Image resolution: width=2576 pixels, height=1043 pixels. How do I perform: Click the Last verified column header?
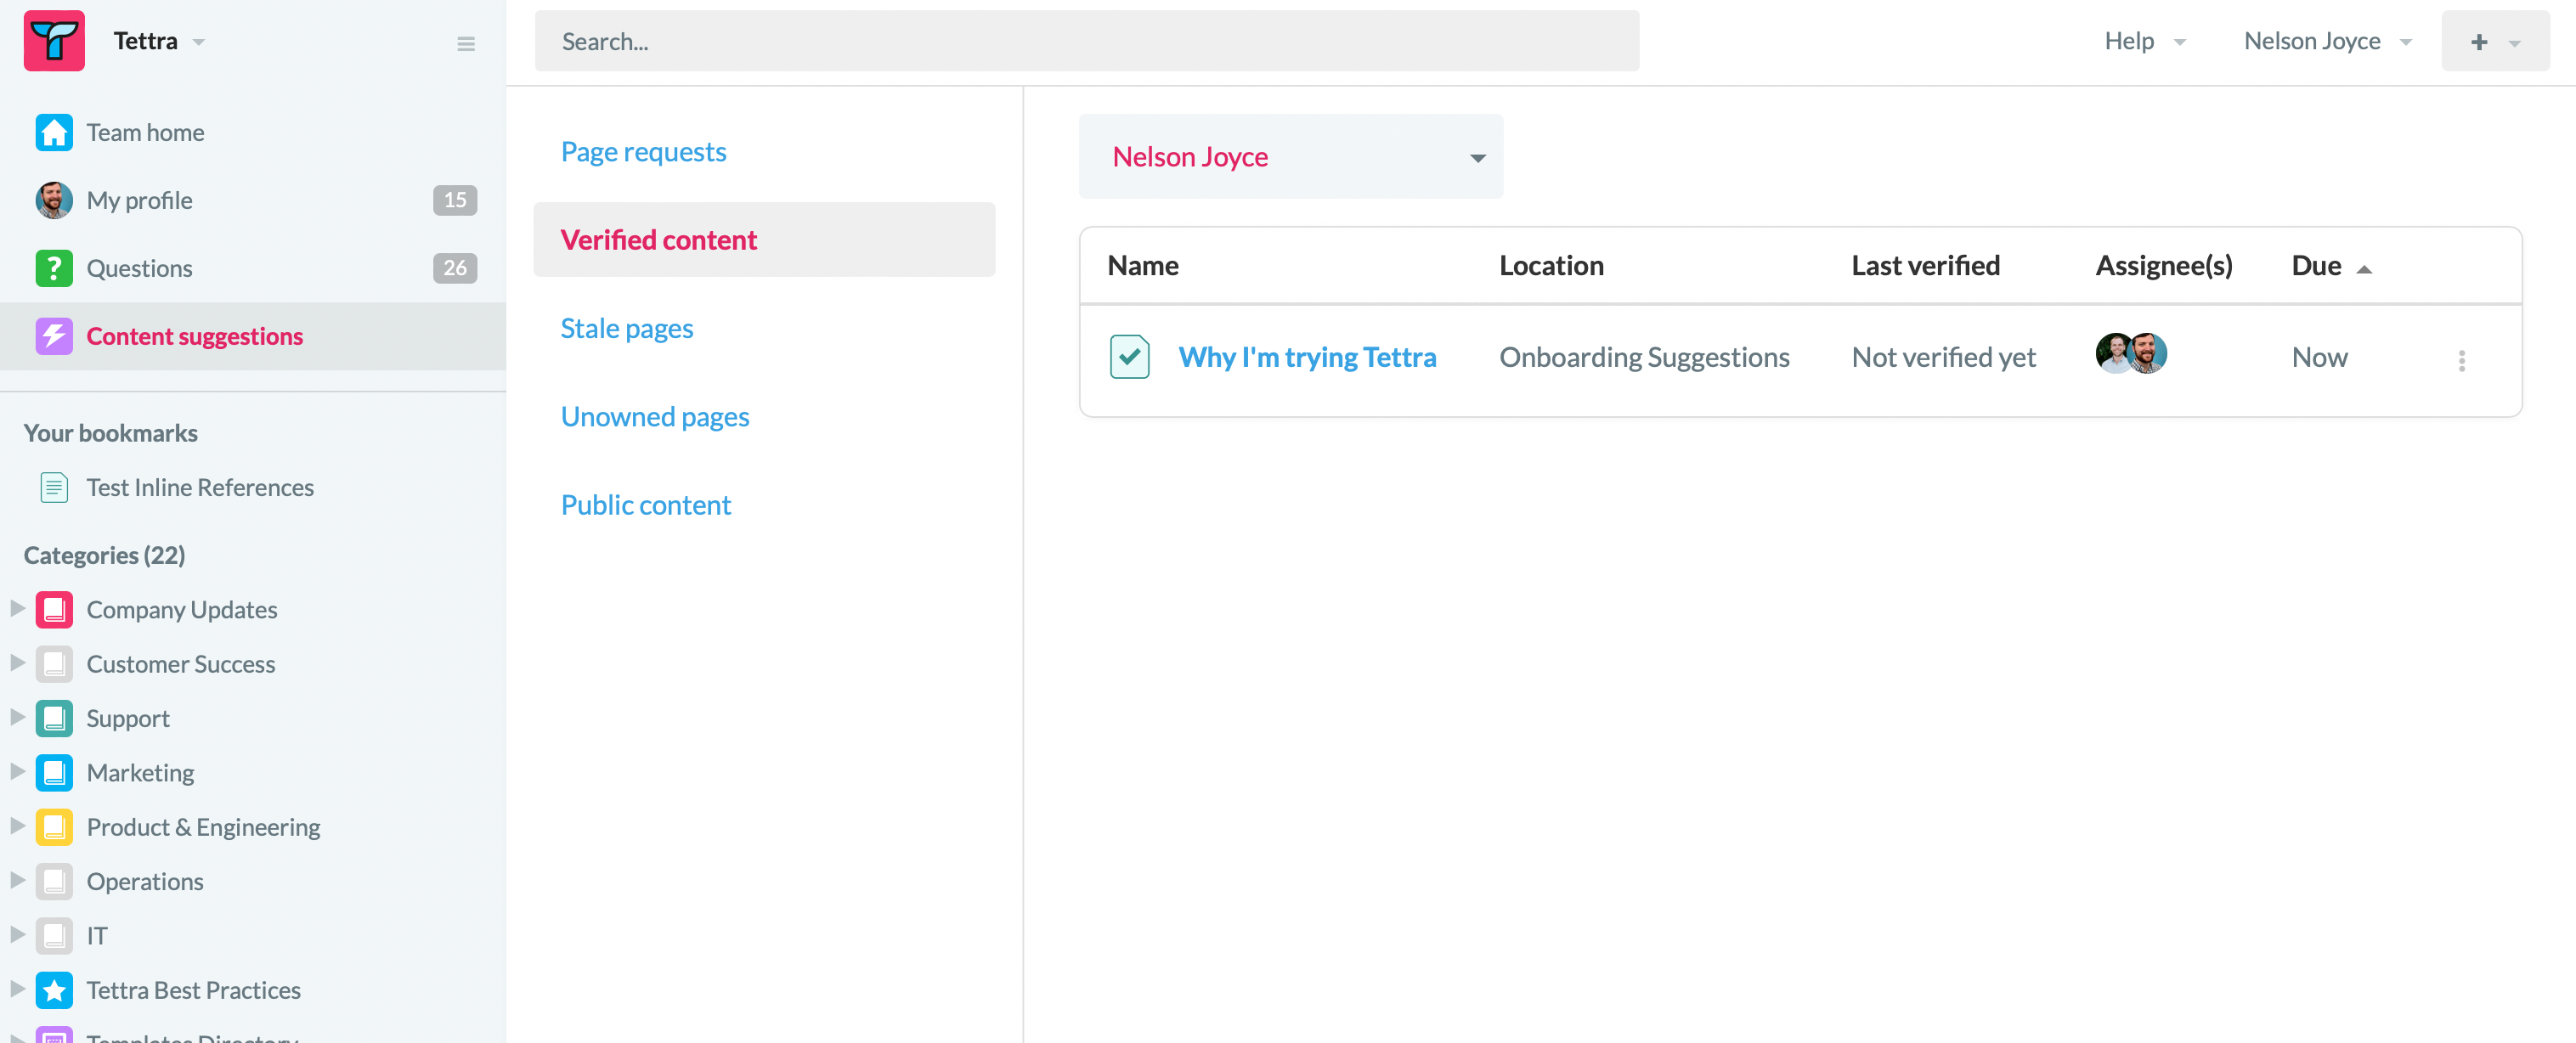pos(1925,265)
